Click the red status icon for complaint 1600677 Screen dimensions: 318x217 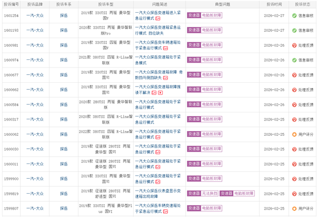point(294,75)
